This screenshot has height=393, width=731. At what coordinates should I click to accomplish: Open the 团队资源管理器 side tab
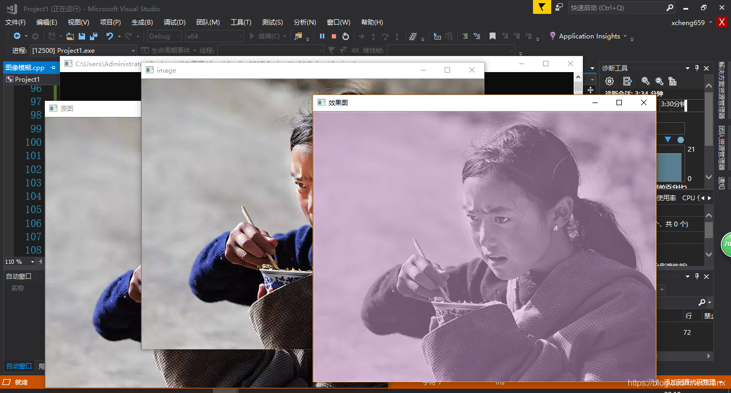click(x=721, y=148)
